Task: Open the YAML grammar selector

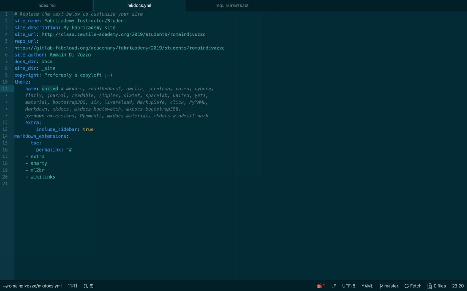Action: click(367, 286)
